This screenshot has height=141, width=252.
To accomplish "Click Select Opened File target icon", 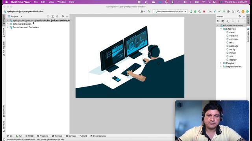I will (x=48, y=16).
